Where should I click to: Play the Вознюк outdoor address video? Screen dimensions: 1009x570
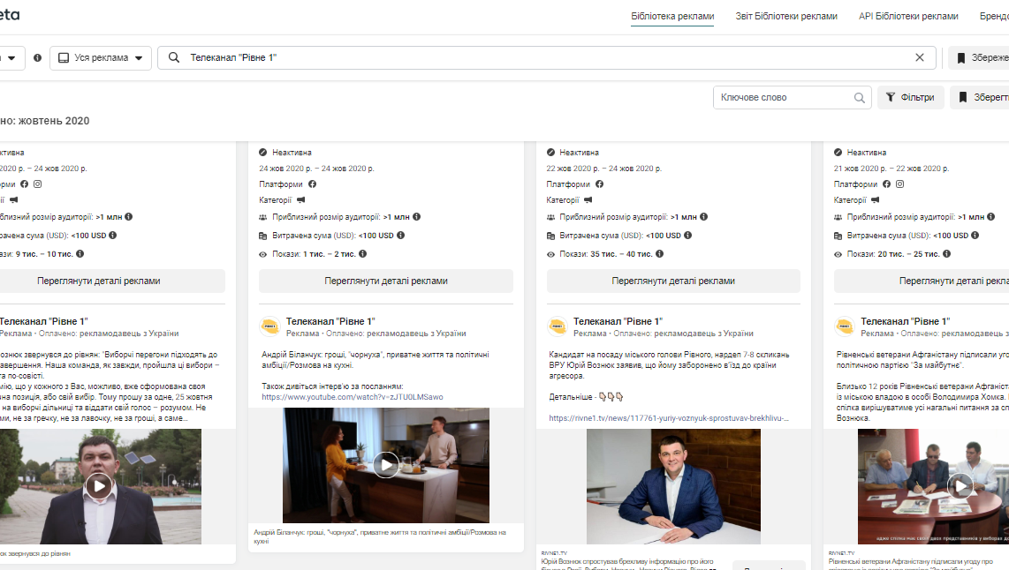(98, 486)
